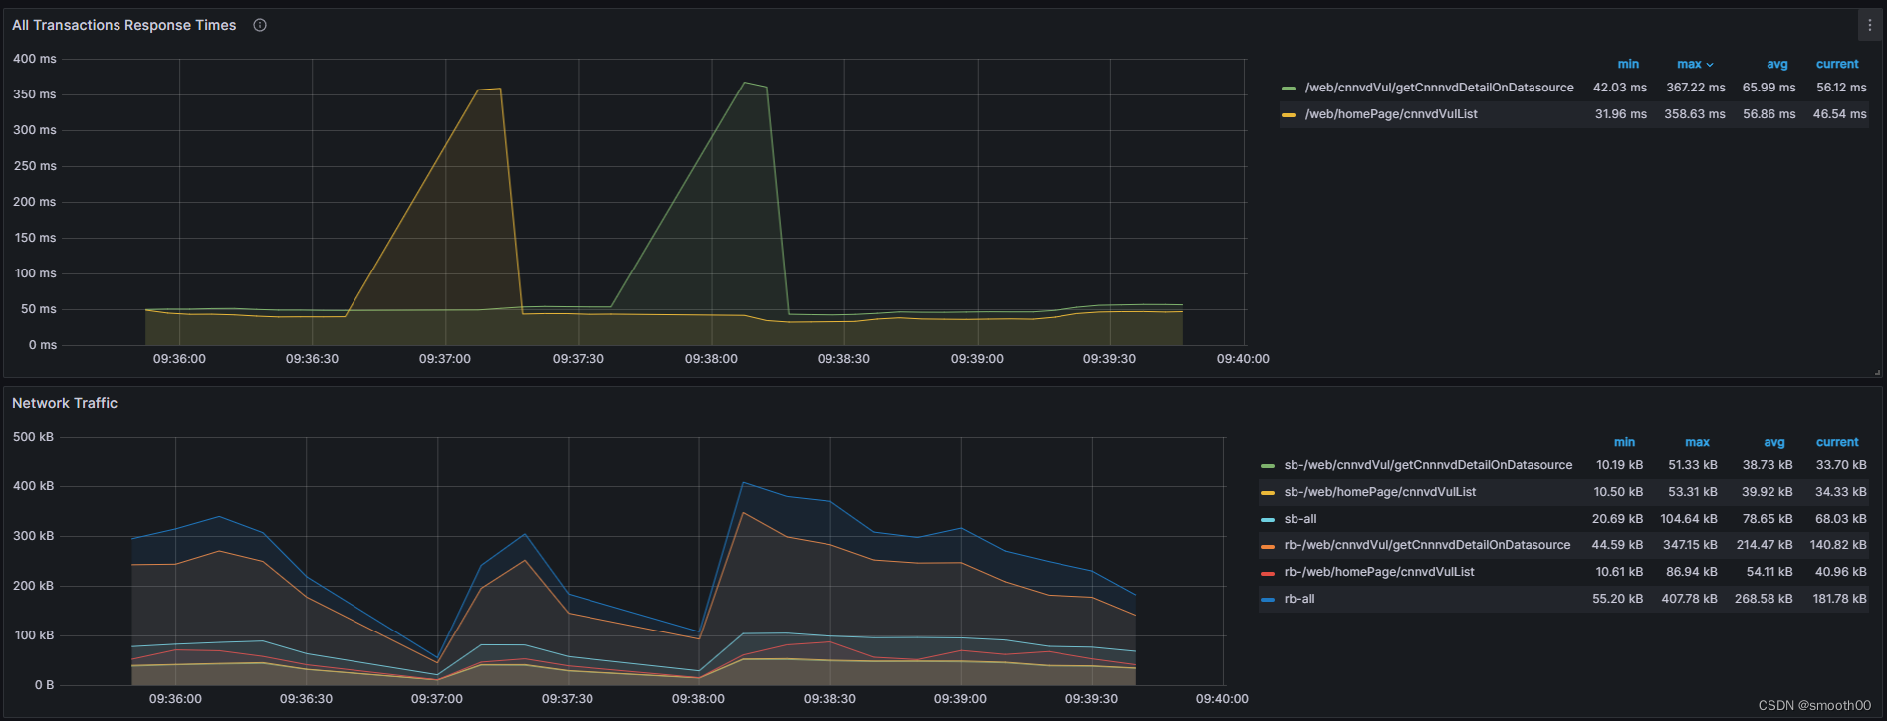Click the 181.78 kB current value
The width and height of the screenshot is (1887, 721).
pos(1839,599)
